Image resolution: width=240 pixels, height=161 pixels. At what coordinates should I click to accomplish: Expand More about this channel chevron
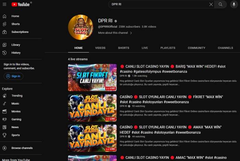pos(131,33)
